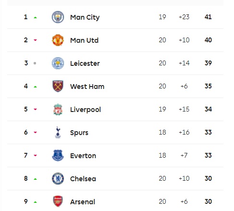Image resolution: width=234 pixels, height=211 pixels.
Task: Click the Leicester club badge
Action: (x=58, y=63)
